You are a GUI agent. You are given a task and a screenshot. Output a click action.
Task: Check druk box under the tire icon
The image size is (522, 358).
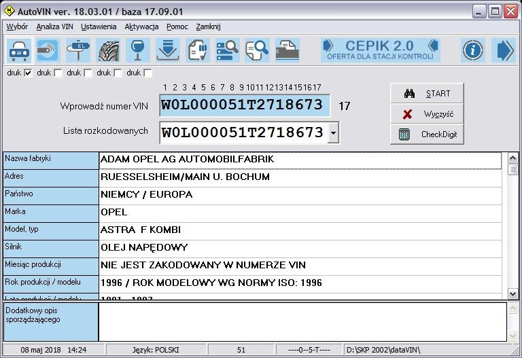[x=118, y=73]
